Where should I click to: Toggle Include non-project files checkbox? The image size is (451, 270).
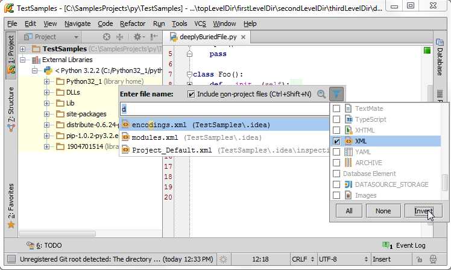point(191,94)
